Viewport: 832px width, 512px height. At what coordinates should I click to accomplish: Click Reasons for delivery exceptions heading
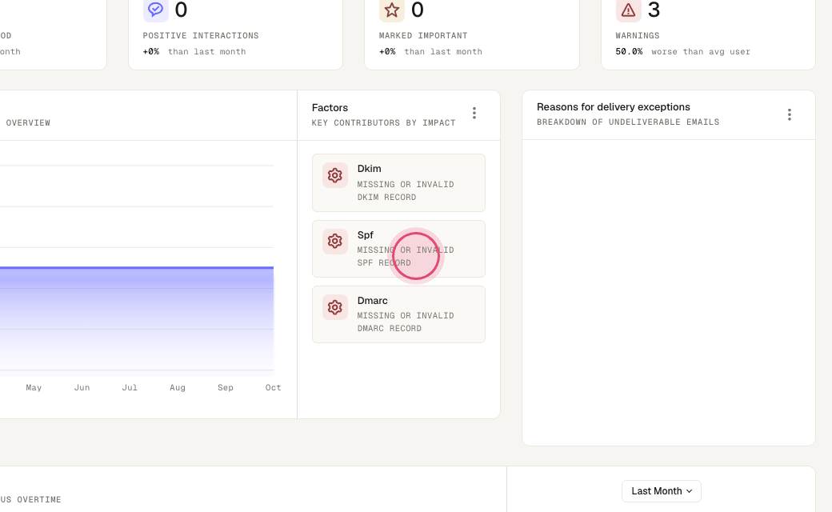pos(614,107)
